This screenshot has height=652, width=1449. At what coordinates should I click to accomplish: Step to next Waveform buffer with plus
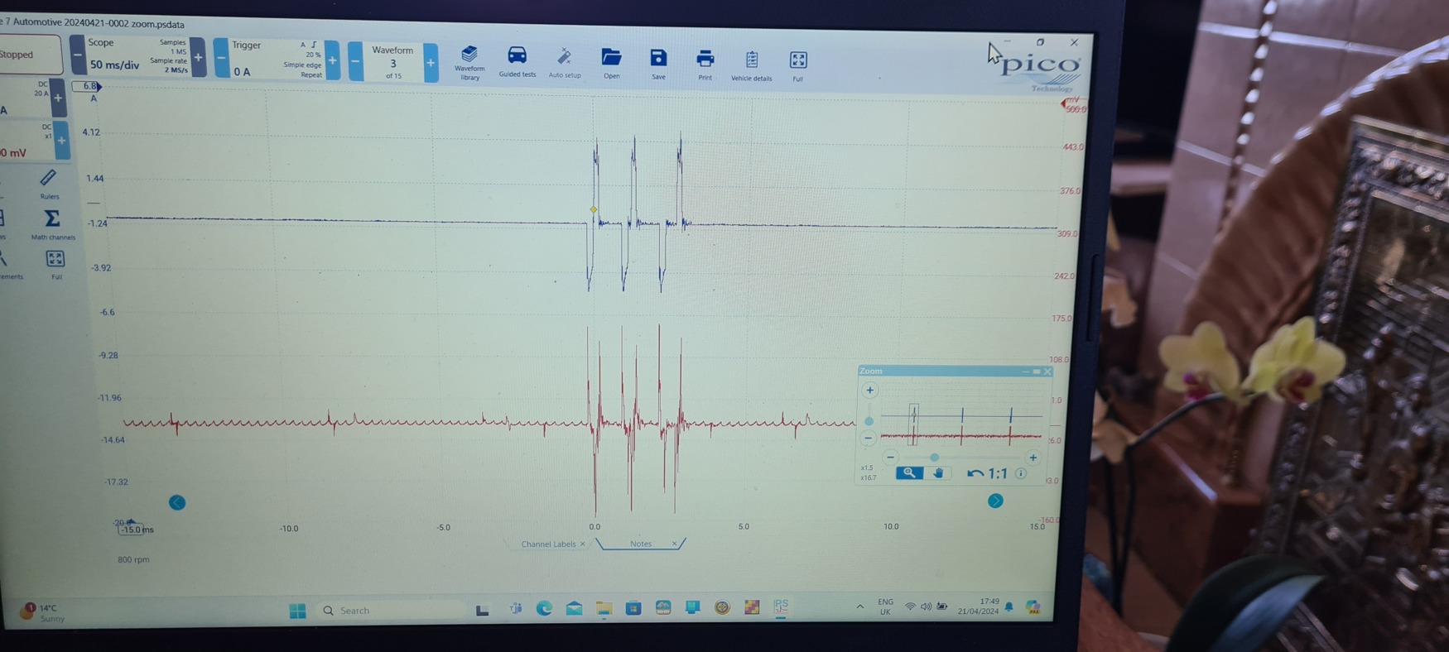[431, 62]
